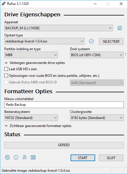The height and width of the screenshot is (174, 128).
Task: Click the START button
Action: pyautogui.click(x=83, y=158)
